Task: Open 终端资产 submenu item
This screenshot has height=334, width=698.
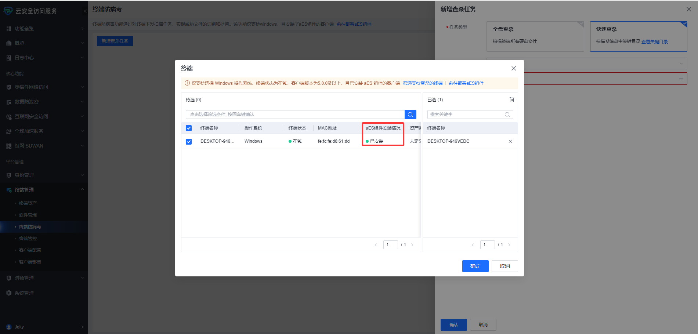Action: tap(28, 203)
